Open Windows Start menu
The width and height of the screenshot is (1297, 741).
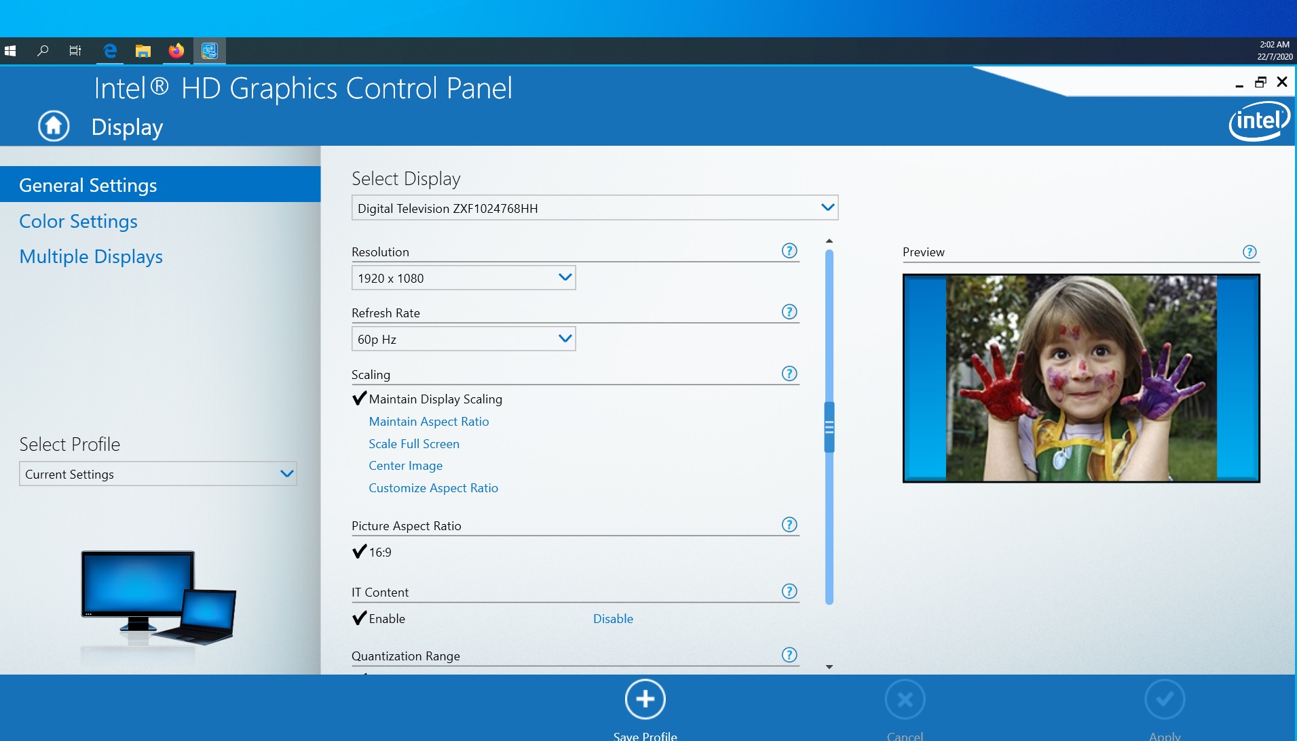pyautogui.click(x=10, y=51)
